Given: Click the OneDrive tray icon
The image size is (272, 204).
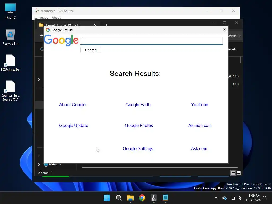Looking at the screenshot, I should click(224, 198).
